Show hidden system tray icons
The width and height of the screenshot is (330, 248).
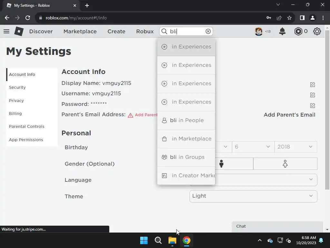coord(260,240)
